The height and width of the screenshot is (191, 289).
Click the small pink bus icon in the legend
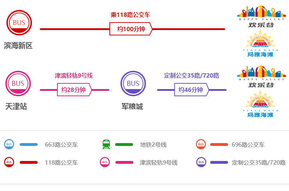click(105, 162)
